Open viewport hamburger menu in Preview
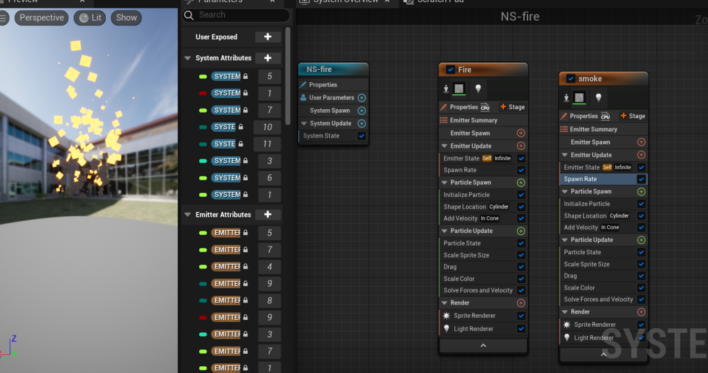The width and height of the screenshot is (708, 373). pyautogui.click(x=3, y=18)
